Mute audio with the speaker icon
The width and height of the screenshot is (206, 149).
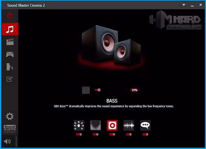tap(7, 141)
